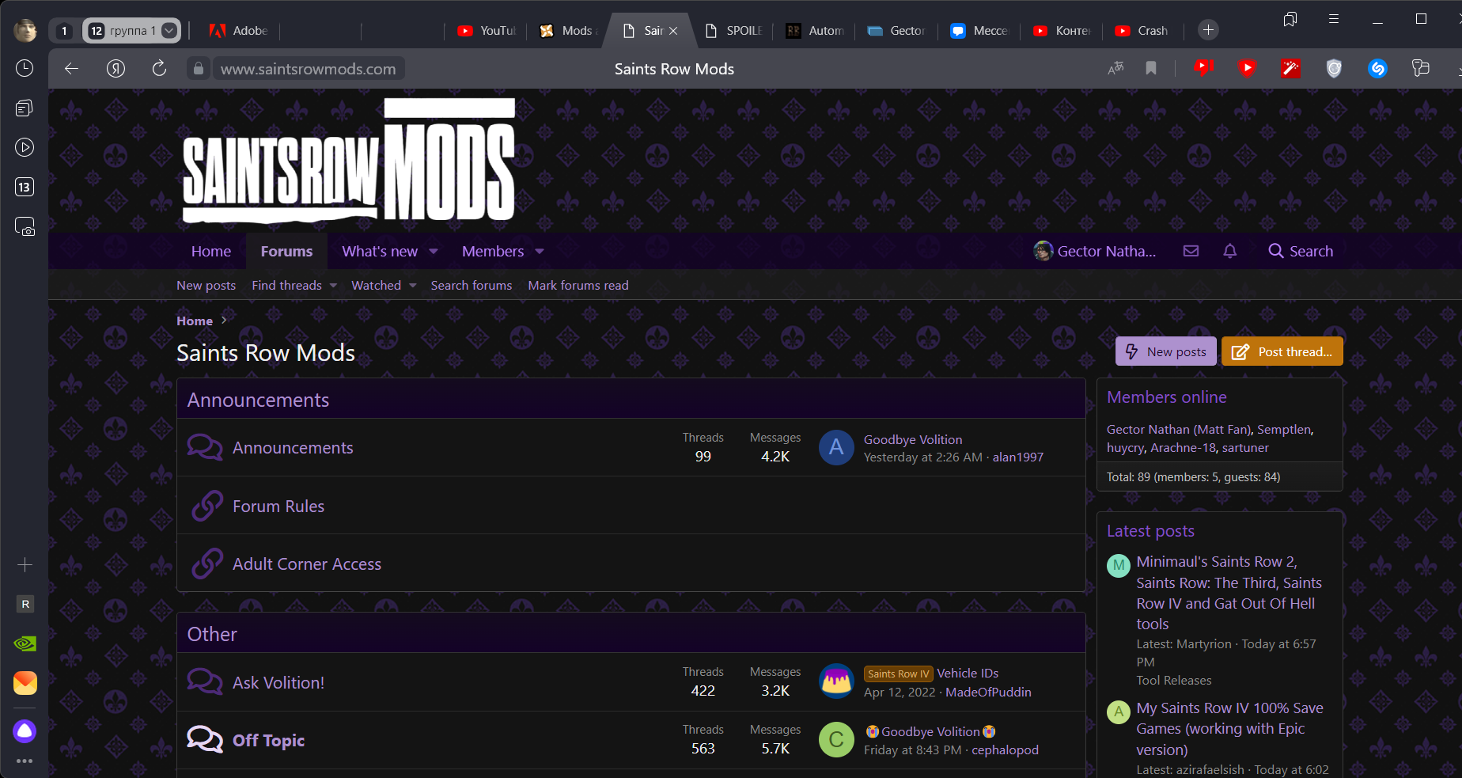This screenshot has height=778, width=1462.
Task: Open the R app icon in sidebar
Action: click(25, 604)
